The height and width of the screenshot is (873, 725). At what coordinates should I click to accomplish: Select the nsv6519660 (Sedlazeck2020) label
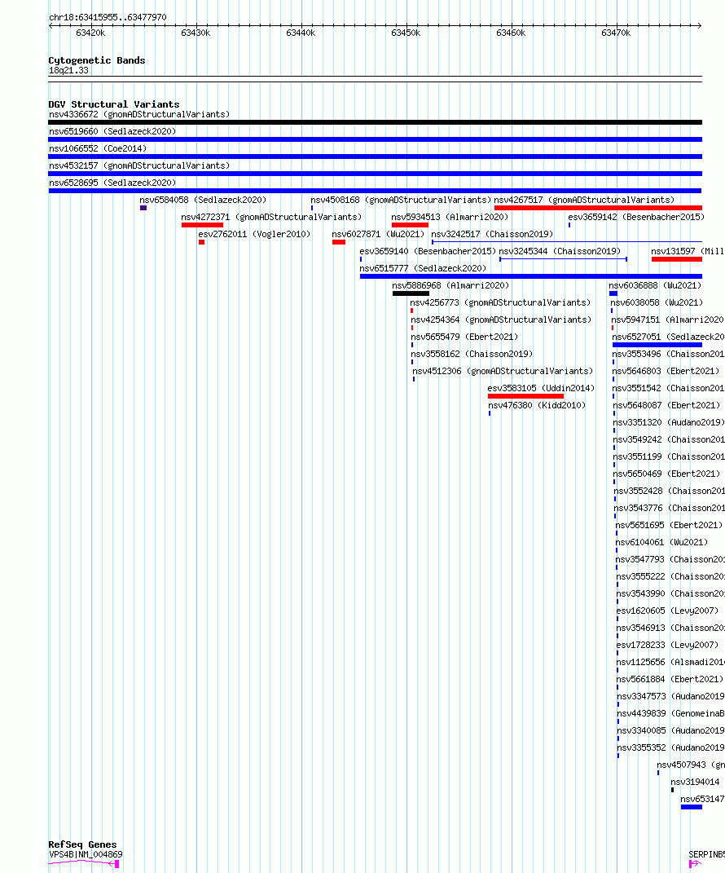[x=112, y=131]
